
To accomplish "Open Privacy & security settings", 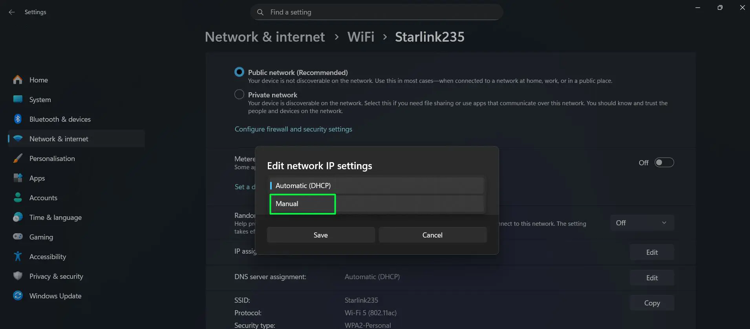I will coord(56,276).
